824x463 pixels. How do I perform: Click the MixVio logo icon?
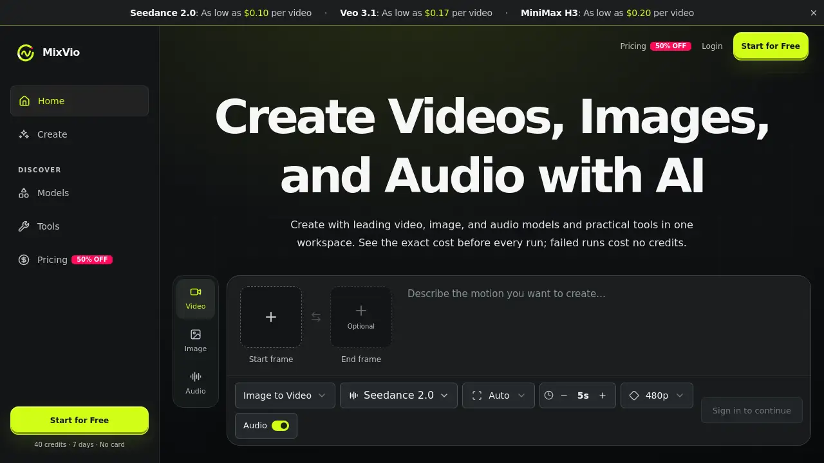tap(25, 53)
